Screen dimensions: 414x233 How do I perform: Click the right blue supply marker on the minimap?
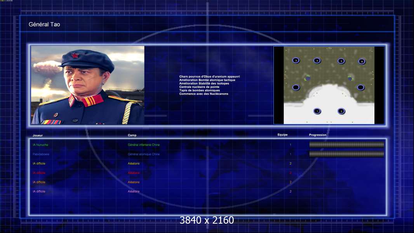350,78
